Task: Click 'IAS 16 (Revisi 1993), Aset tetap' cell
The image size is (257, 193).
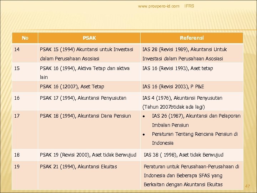Action: point(192,72)
